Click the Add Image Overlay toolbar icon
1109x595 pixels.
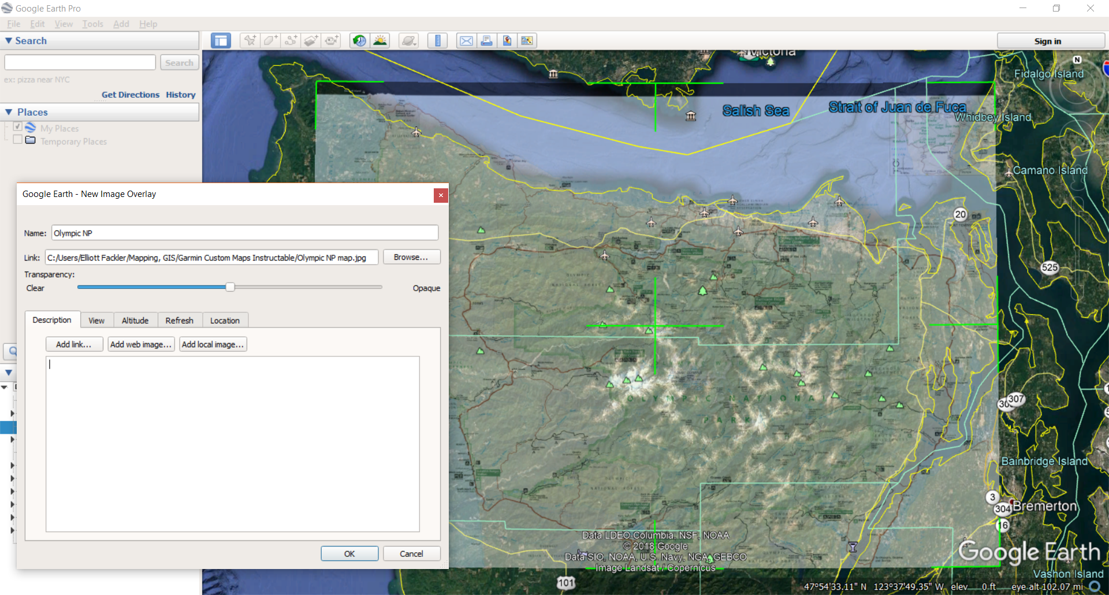tap(311, 40)
